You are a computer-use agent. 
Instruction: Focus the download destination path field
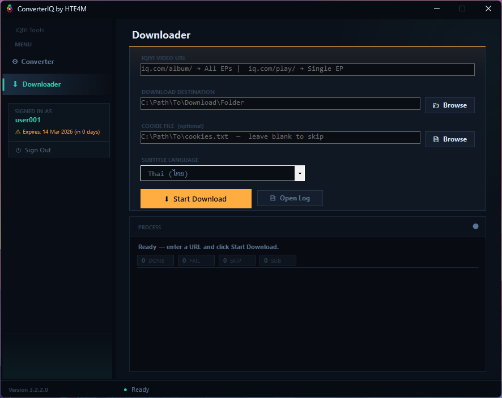[x=280, y=104]
